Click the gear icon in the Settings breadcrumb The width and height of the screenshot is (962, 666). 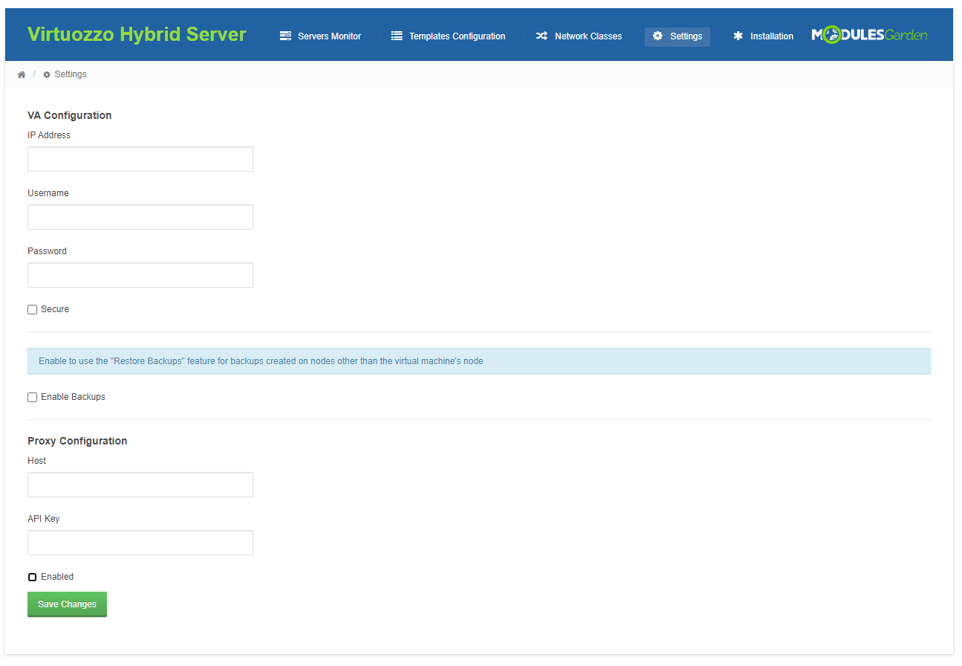[x=47, y=75]
